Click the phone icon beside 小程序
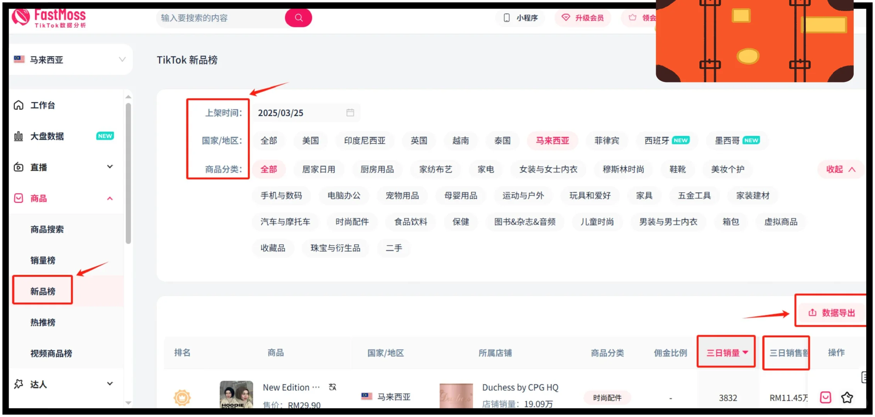 [x=507, y=18]
